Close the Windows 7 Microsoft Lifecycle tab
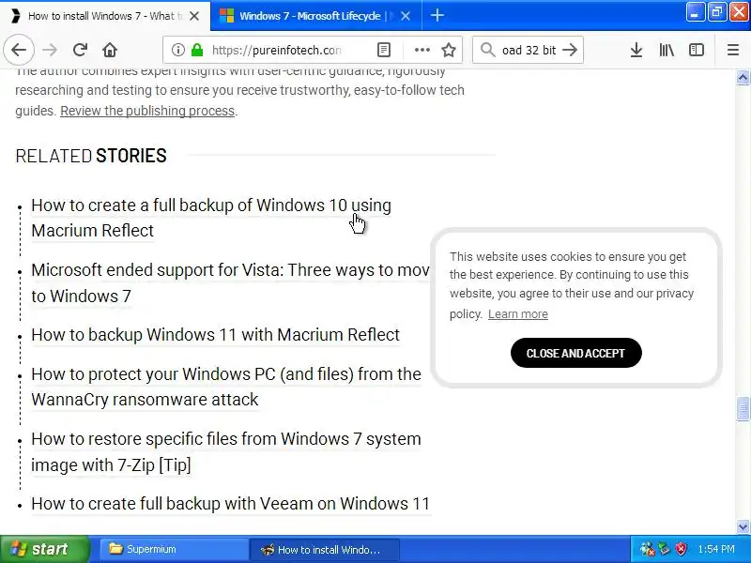751x563 pixels. [406, 16]
